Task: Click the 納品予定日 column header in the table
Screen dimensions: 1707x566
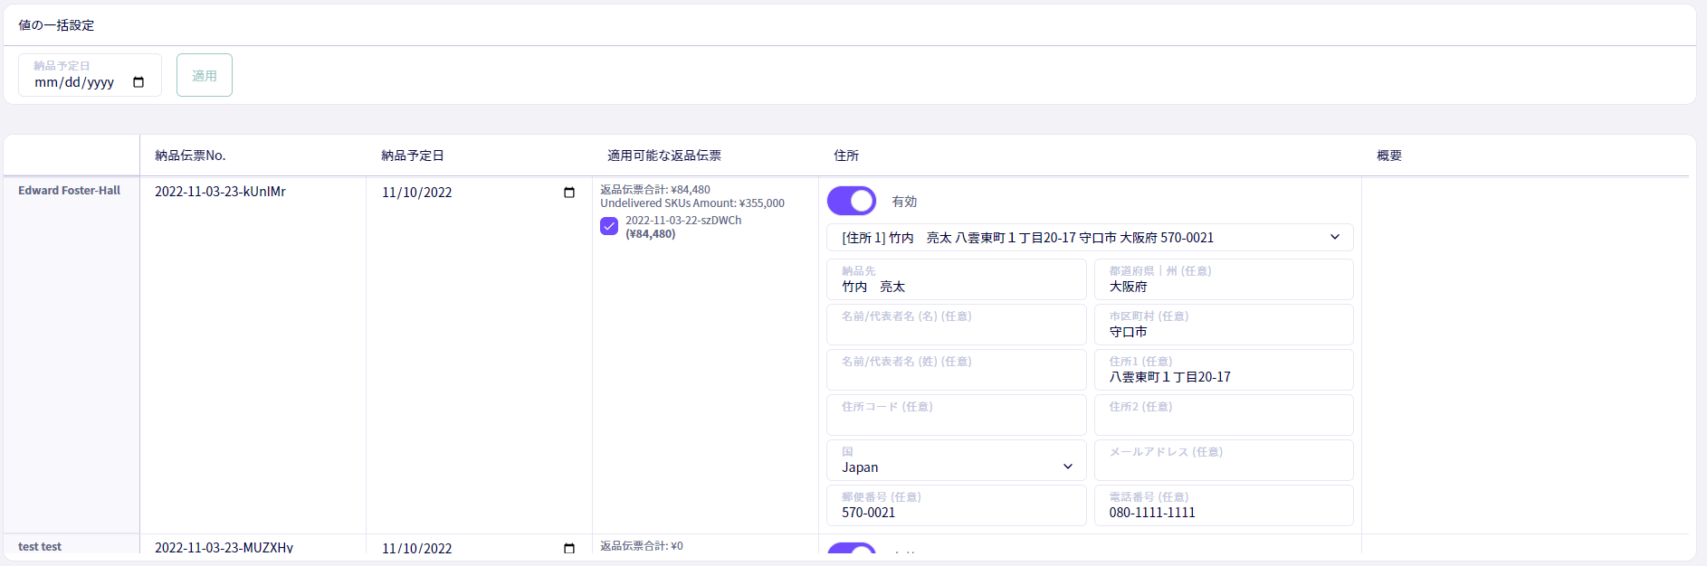Action: click(x=413, y=156)
